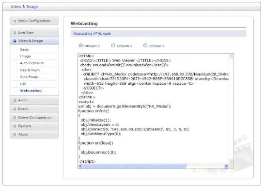Open the Auto Exposure submenu item
Viewport: 261px width, 186px height.
(32, 63)
